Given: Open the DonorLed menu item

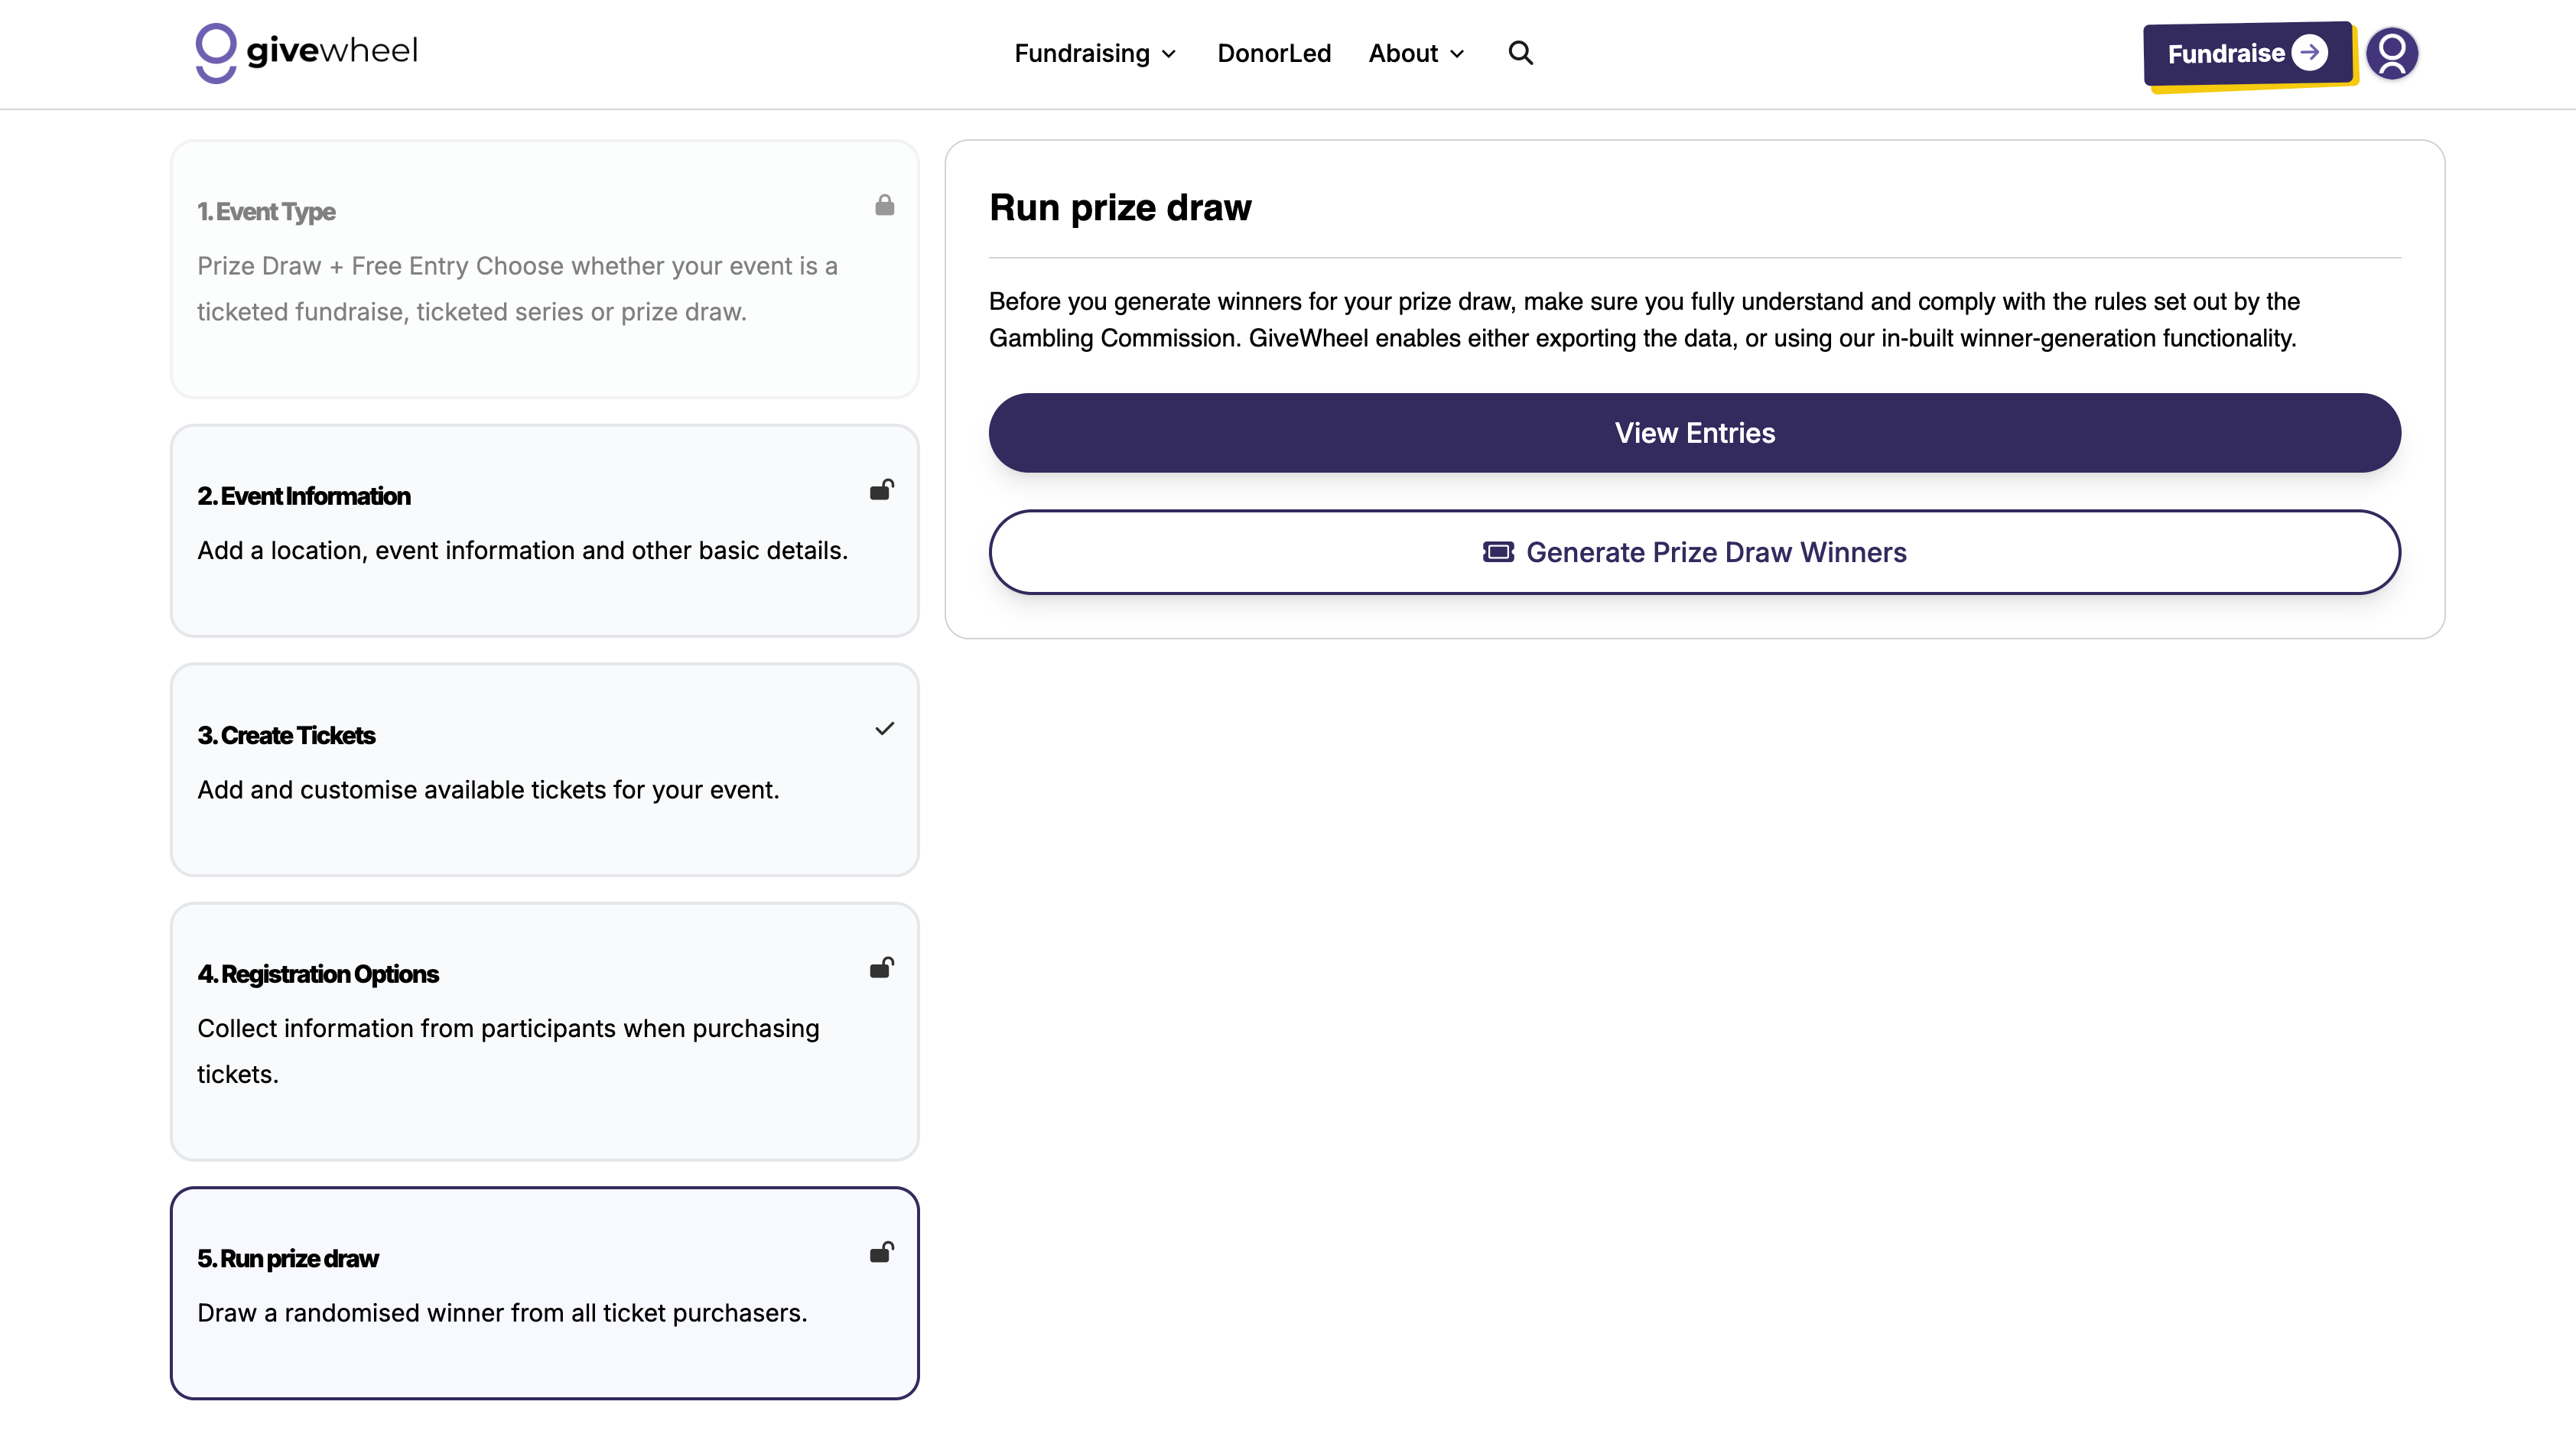Looking at the screenshot, I should point(1273,53).
